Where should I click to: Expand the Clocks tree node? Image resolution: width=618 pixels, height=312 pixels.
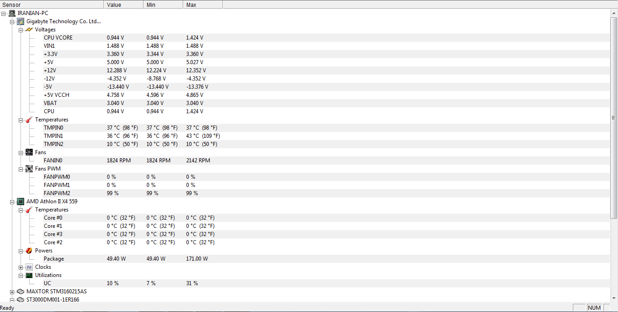(21, 267)
